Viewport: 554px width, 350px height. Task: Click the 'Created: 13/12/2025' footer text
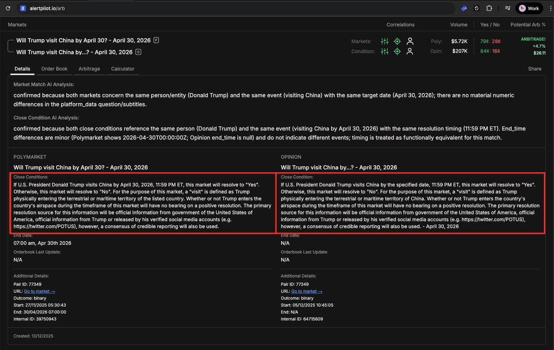pyautogui.click(x=34, y=336)
